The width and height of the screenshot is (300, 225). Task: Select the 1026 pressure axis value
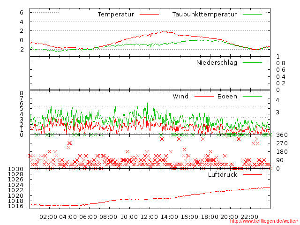click(15, 180)
